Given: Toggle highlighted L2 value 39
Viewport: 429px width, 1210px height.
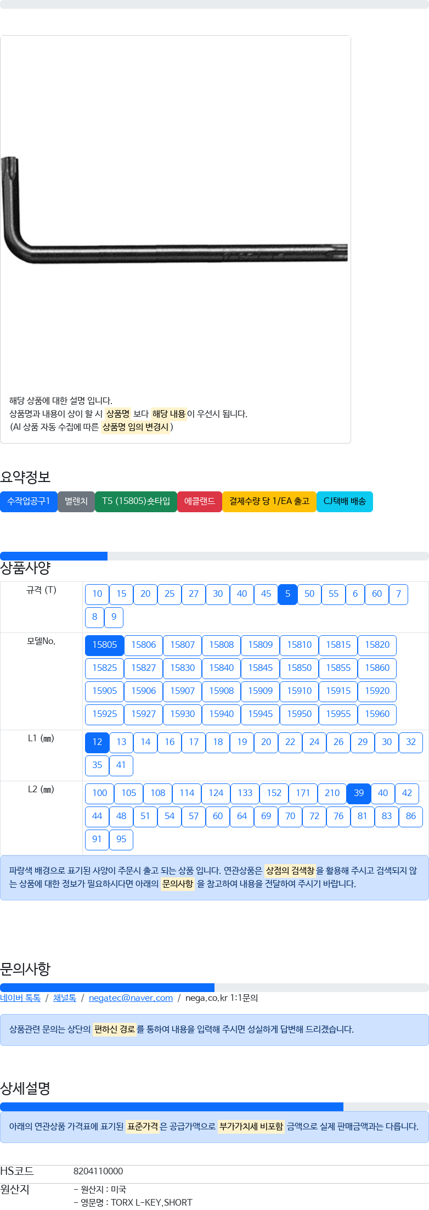Looking at the screenshot, I should coord(359,793).
